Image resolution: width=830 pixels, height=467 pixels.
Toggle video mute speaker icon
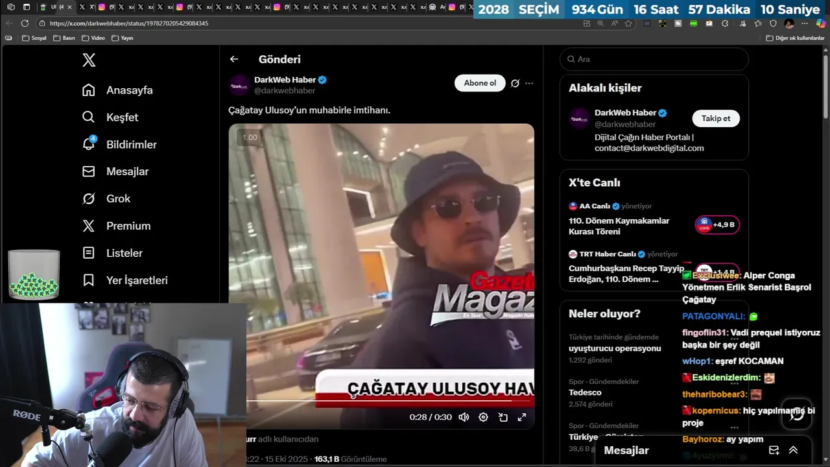(464, 417)
